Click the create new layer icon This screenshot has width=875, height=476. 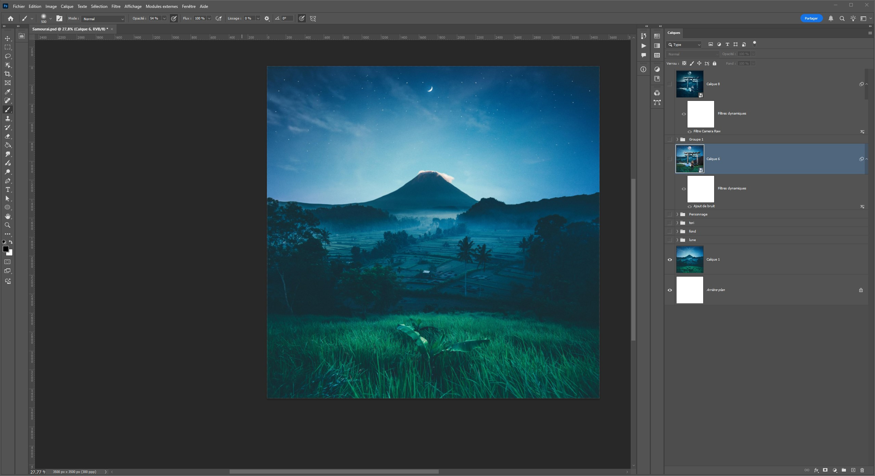[853, 470]
